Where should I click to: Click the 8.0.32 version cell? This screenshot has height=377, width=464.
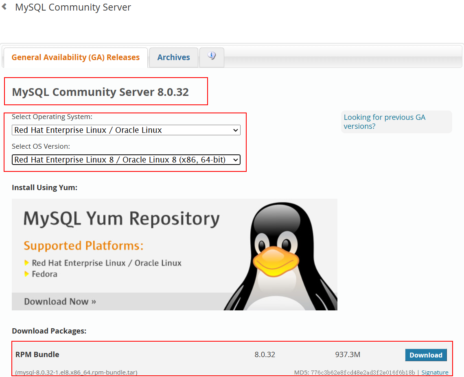tap(265, 355)
